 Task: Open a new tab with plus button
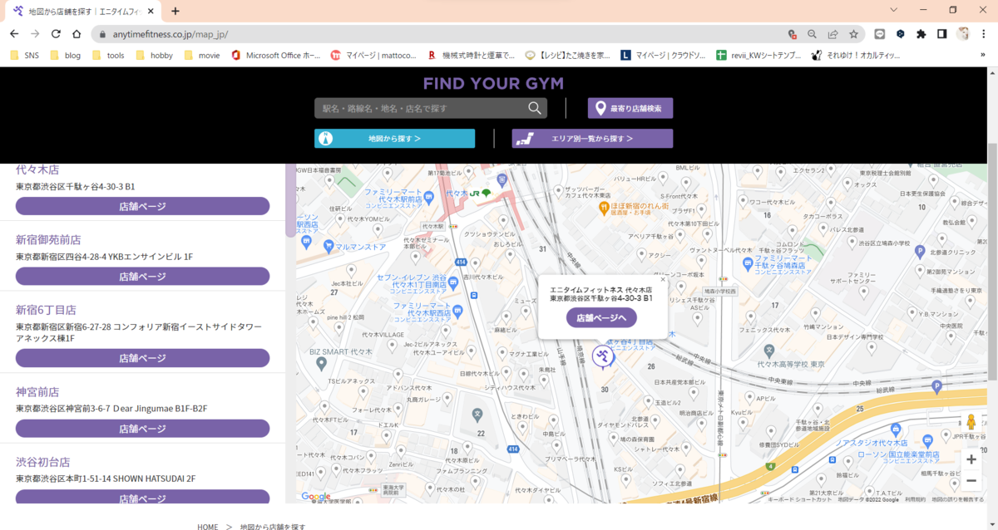(175, 12)
